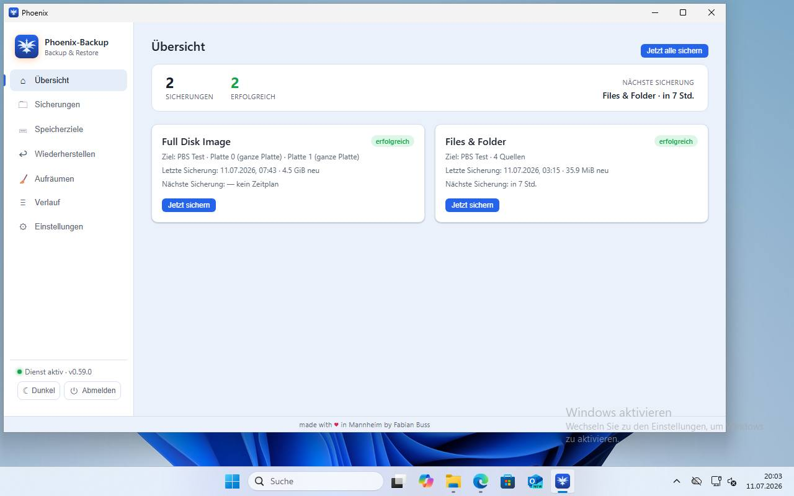
Task: Show hidden system tray icons
Action: pyautogui.click(x=677, y=481)
